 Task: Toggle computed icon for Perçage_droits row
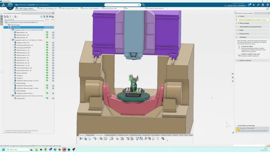tap(47, 99)
